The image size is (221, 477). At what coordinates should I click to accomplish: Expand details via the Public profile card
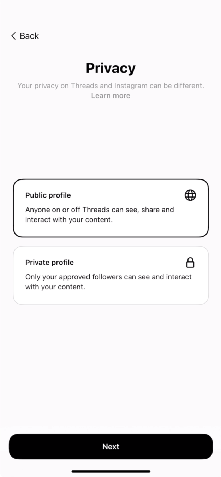(110, 207)
